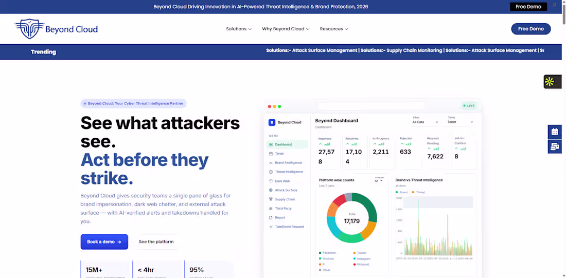Click the Cyber Threat Intelligence Partner badge
566x278 pixels.
133,103
